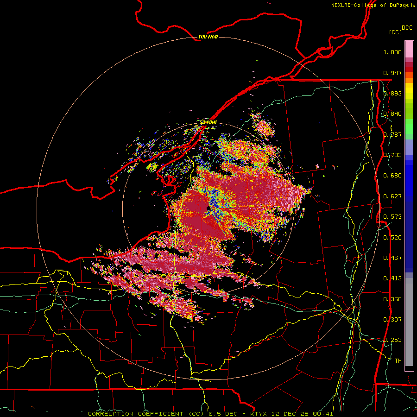This screenshot has width=417, height=417.
Task: Select the 0.893 scale value
Action: point(392,93)
